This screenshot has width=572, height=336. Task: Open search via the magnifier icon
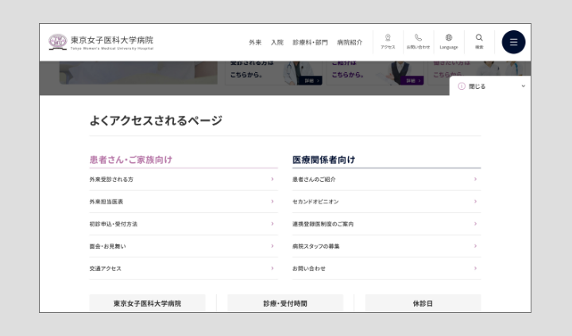(479, 38)
